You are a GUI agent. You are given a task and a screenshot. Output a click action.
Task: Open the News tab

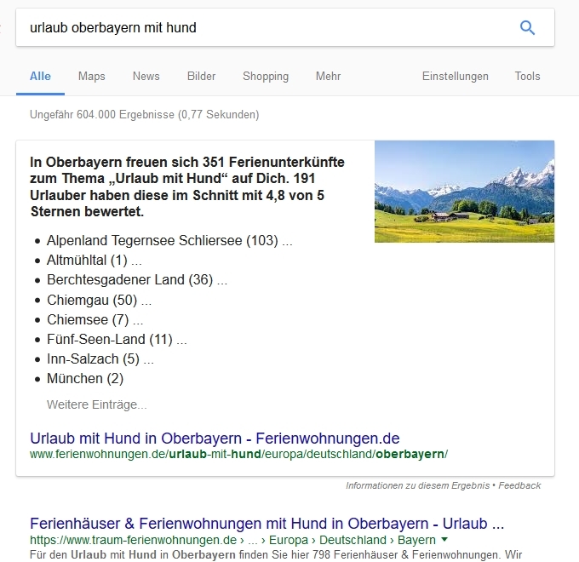coord(146,77)
